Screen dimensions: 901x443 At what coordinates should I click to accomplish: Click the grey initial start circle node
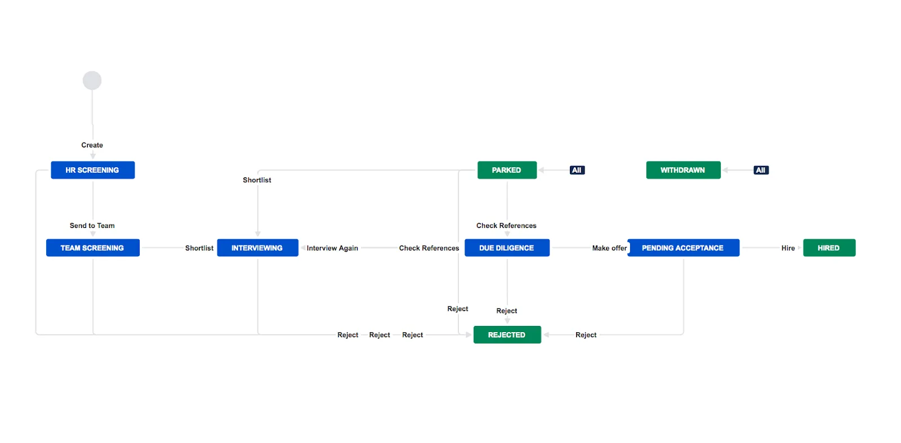coord(92,80)
